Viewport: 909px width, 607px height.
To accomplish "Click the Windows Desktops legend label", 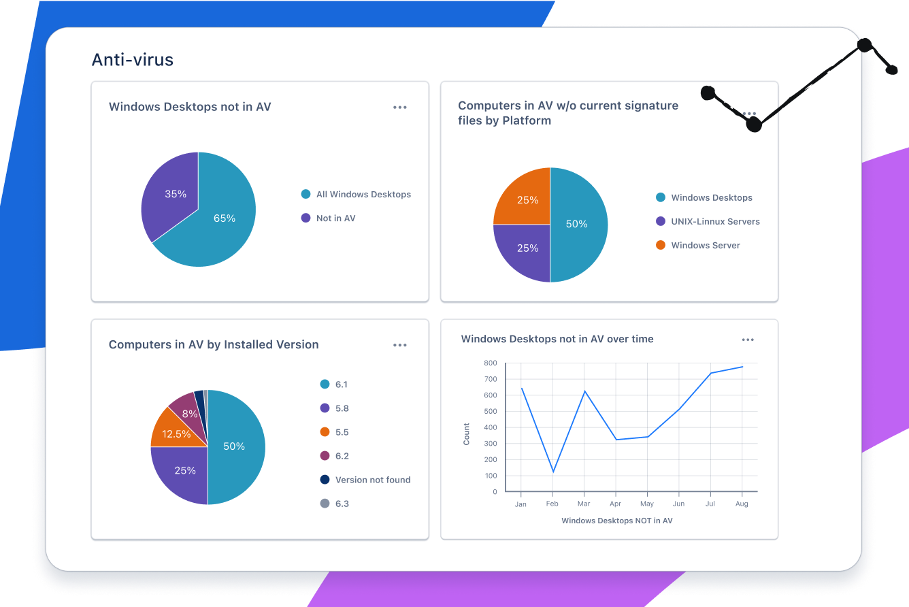I will 712,197.
